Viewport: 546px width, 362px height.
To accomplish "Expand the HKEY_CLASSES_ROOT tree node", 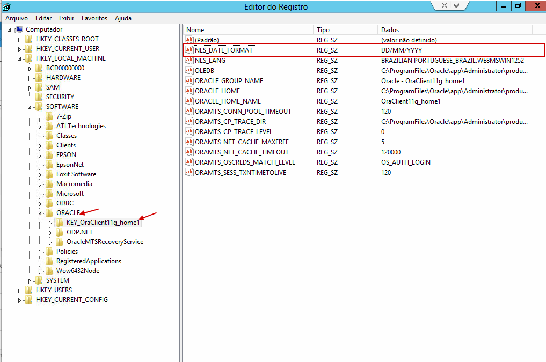I will 19,40.
